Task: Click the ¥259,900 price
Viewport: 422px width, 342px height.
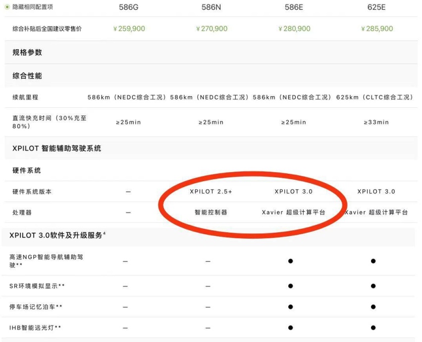Action: pyautogui.click(x=129, y=29)
